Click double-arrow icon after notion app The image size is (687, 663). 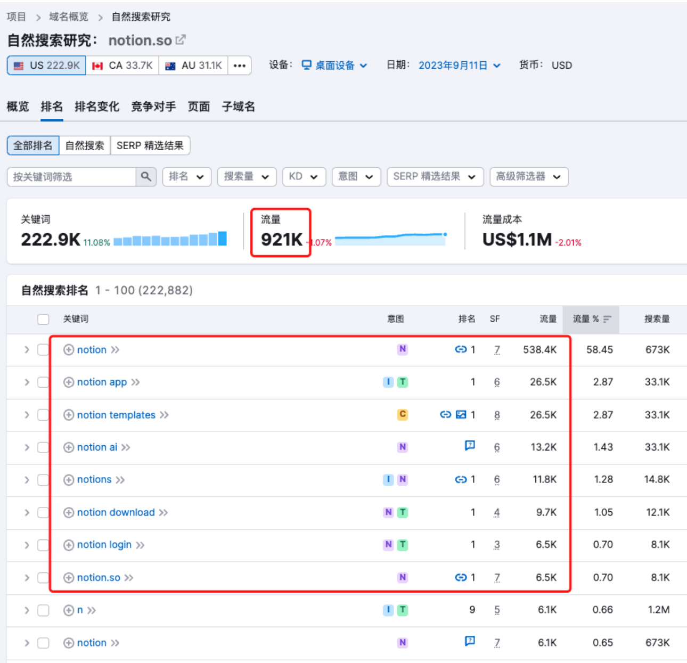click(x=135, y=382)
